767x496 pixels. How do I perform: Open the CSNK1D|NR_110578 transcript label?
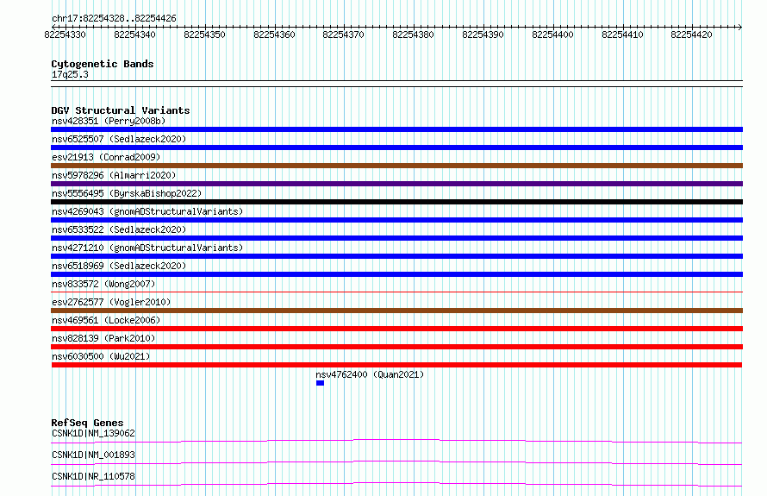[x=93, y=476]
